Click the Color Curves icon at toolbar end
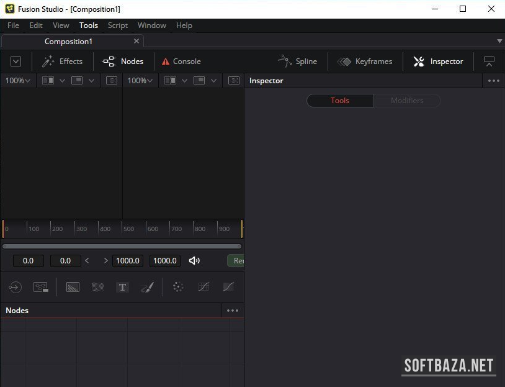 228,287
